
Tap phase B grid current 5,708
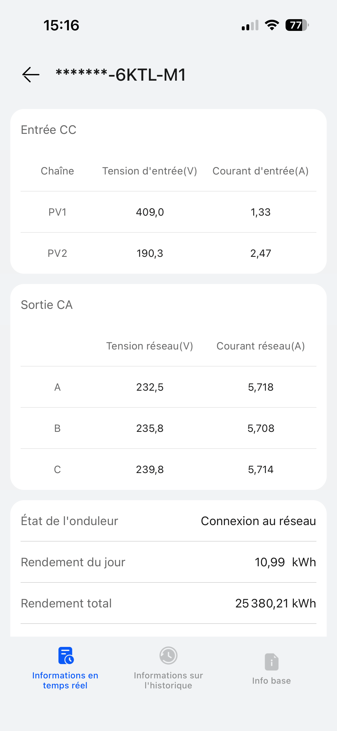pos(261,428)
